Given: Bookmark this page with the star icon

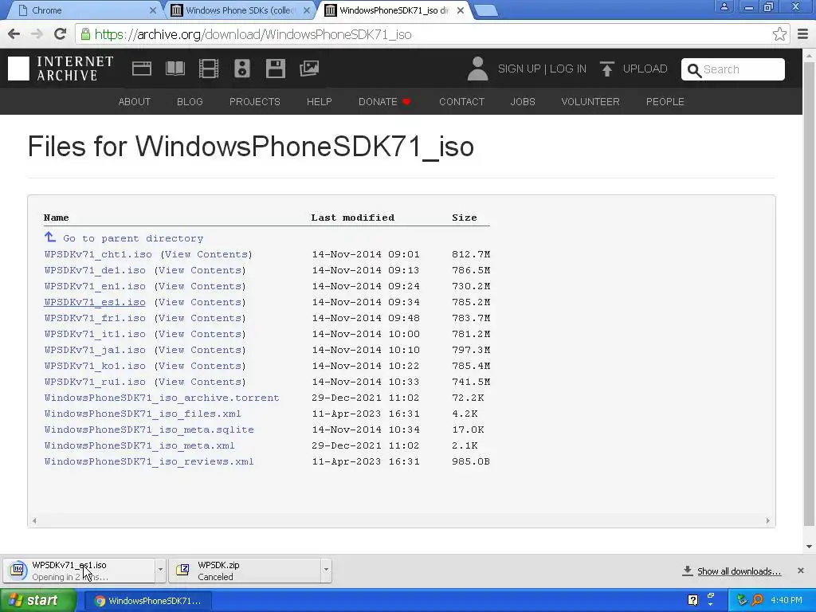Looking at the screenshot, I should point(779,34).
